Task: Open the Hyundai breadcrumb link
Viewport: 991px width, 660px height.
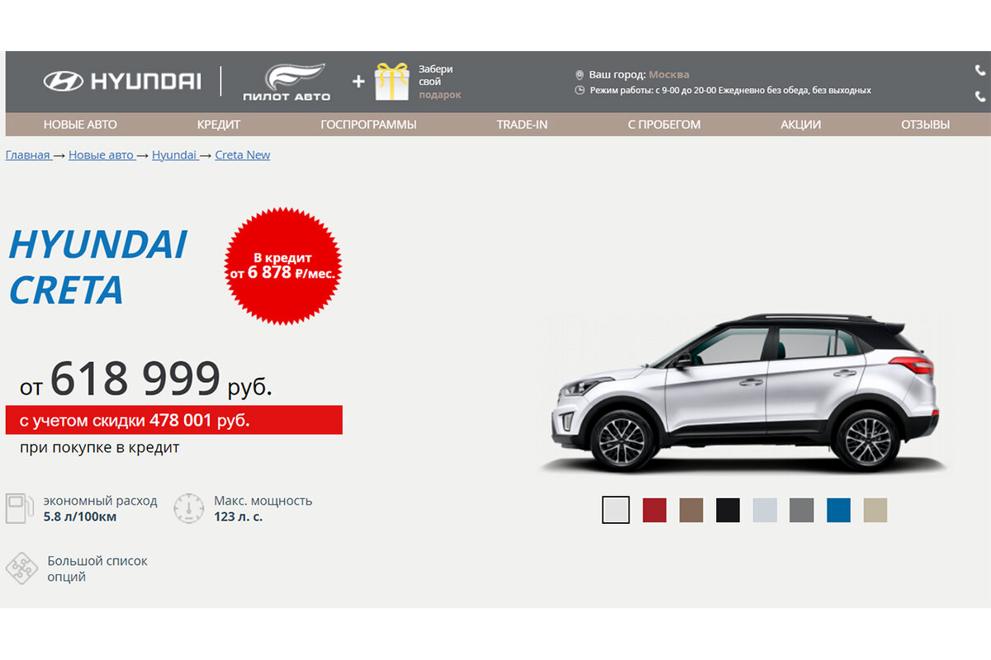Action: (174, 155)
